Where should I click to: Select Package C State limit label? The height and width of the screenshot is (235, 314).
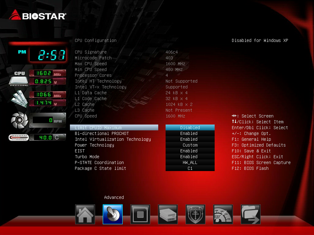100,168
